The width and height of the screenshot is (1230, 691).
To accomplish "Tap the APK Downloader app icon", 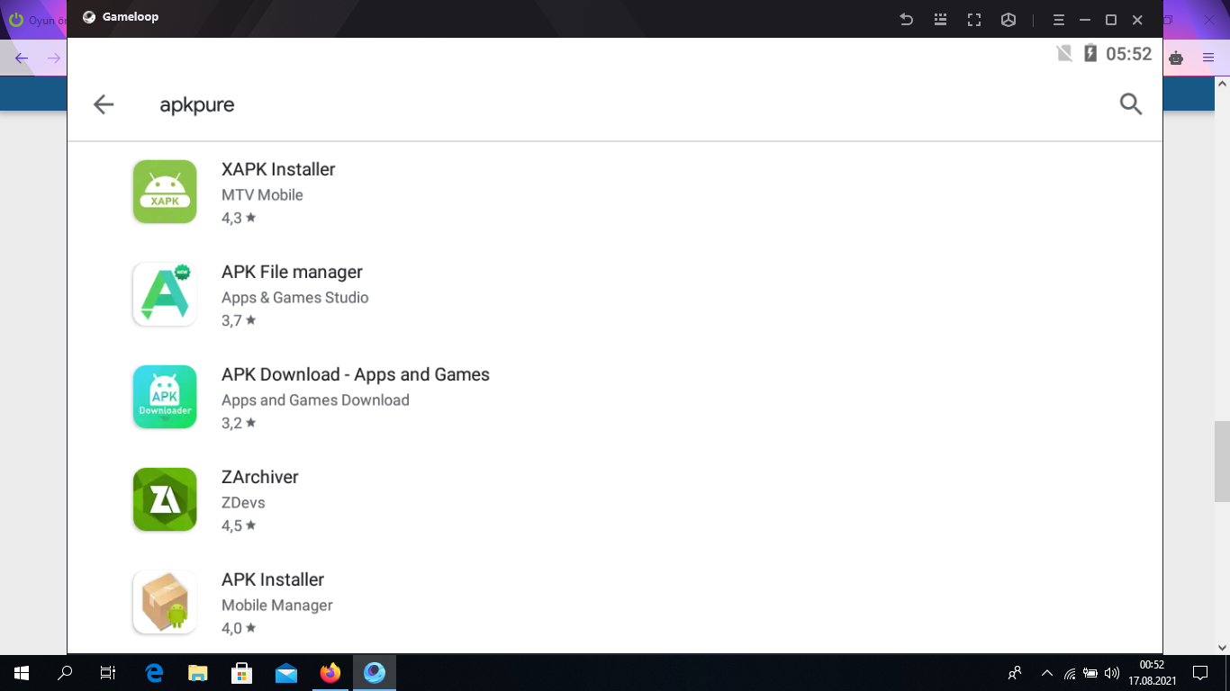I will (165, 397).
